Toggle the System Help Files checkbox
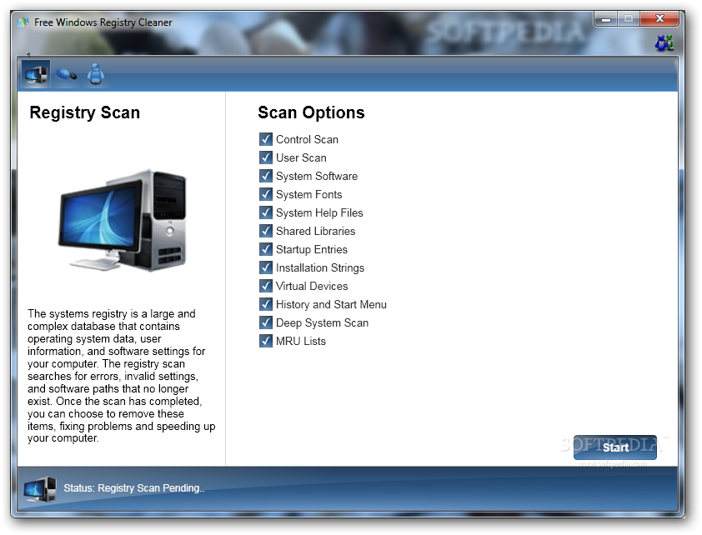This screenshot has width=702, height=535. click(266, 212)
